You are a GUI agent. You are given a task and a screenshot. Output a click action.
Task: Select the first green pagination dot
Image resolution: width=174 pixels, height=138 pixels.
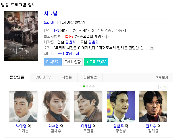coord(84,86)
